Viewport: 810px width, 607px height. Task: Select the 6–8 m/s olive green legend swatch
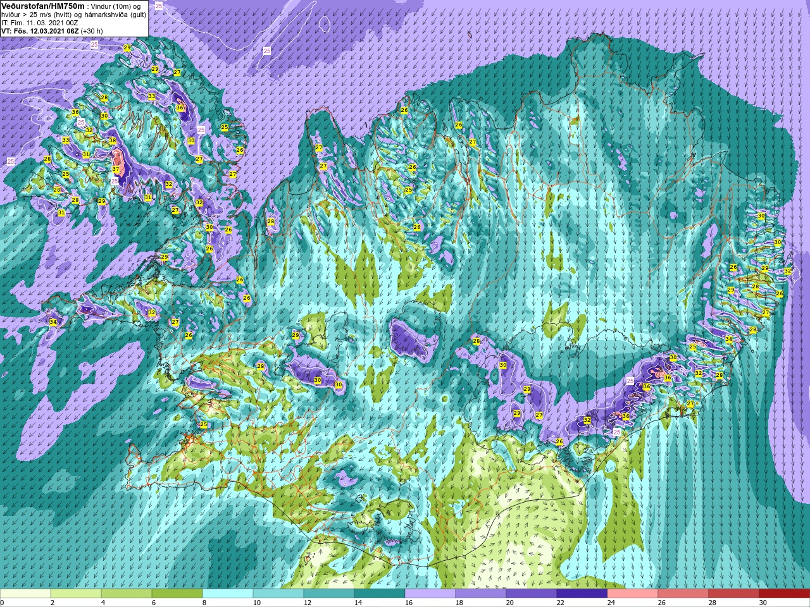(x=177, y=594)
